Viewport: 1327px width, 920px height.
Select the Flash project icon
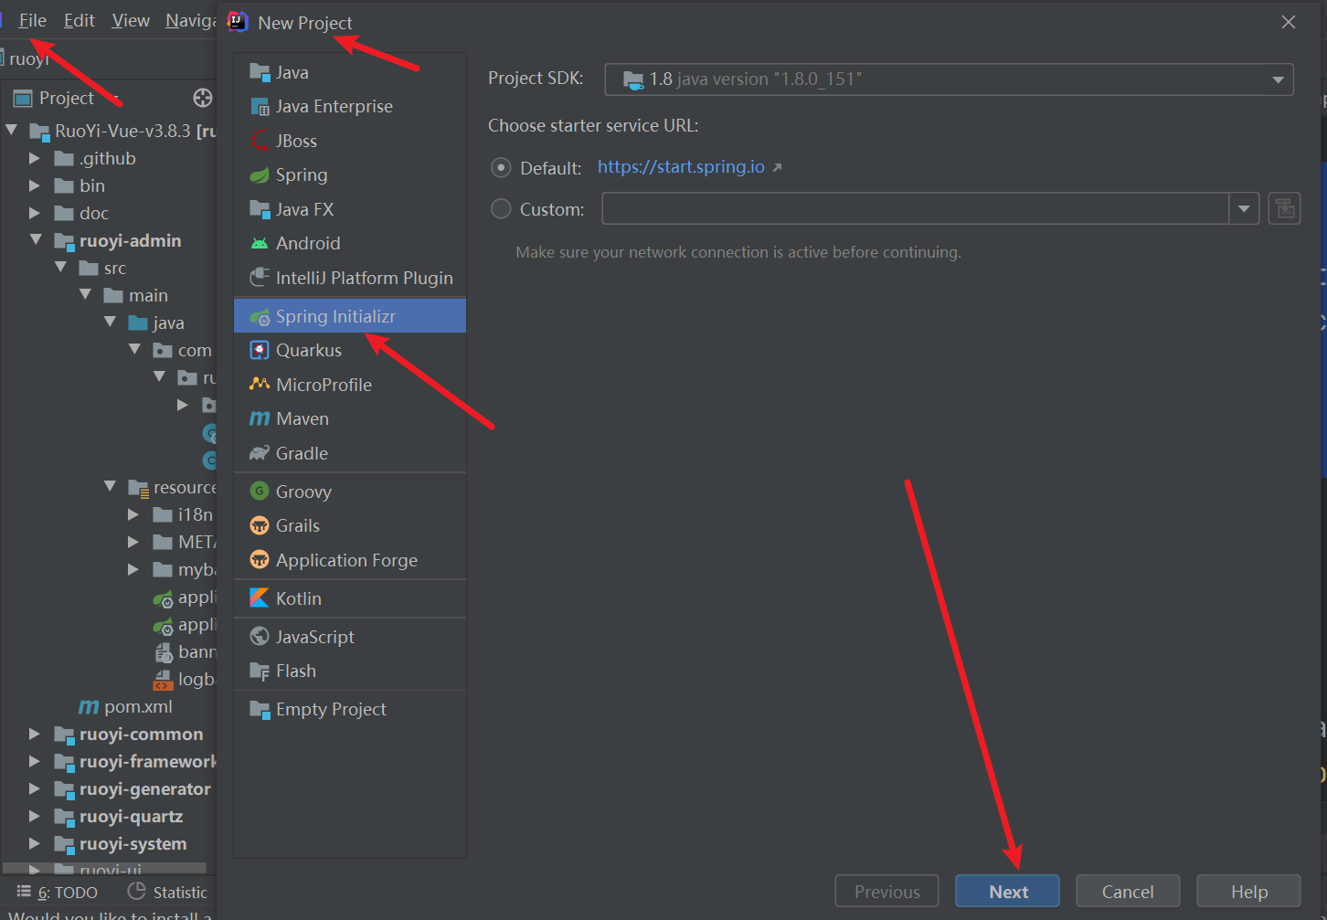click(x=260, y=671)
